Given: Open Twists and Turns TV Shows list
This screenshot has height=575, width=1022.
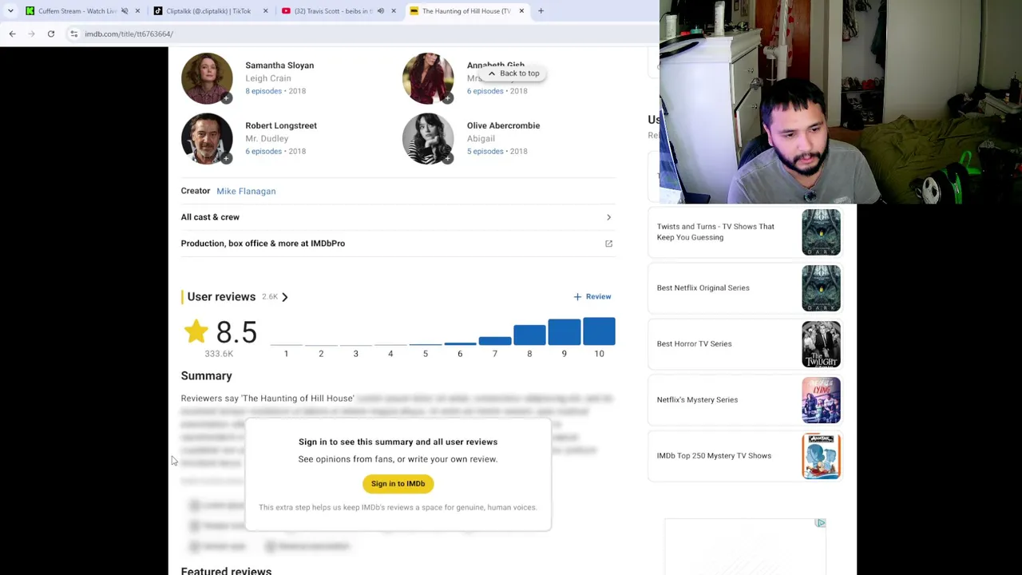Looking at the screenshot, I should 715,232.
